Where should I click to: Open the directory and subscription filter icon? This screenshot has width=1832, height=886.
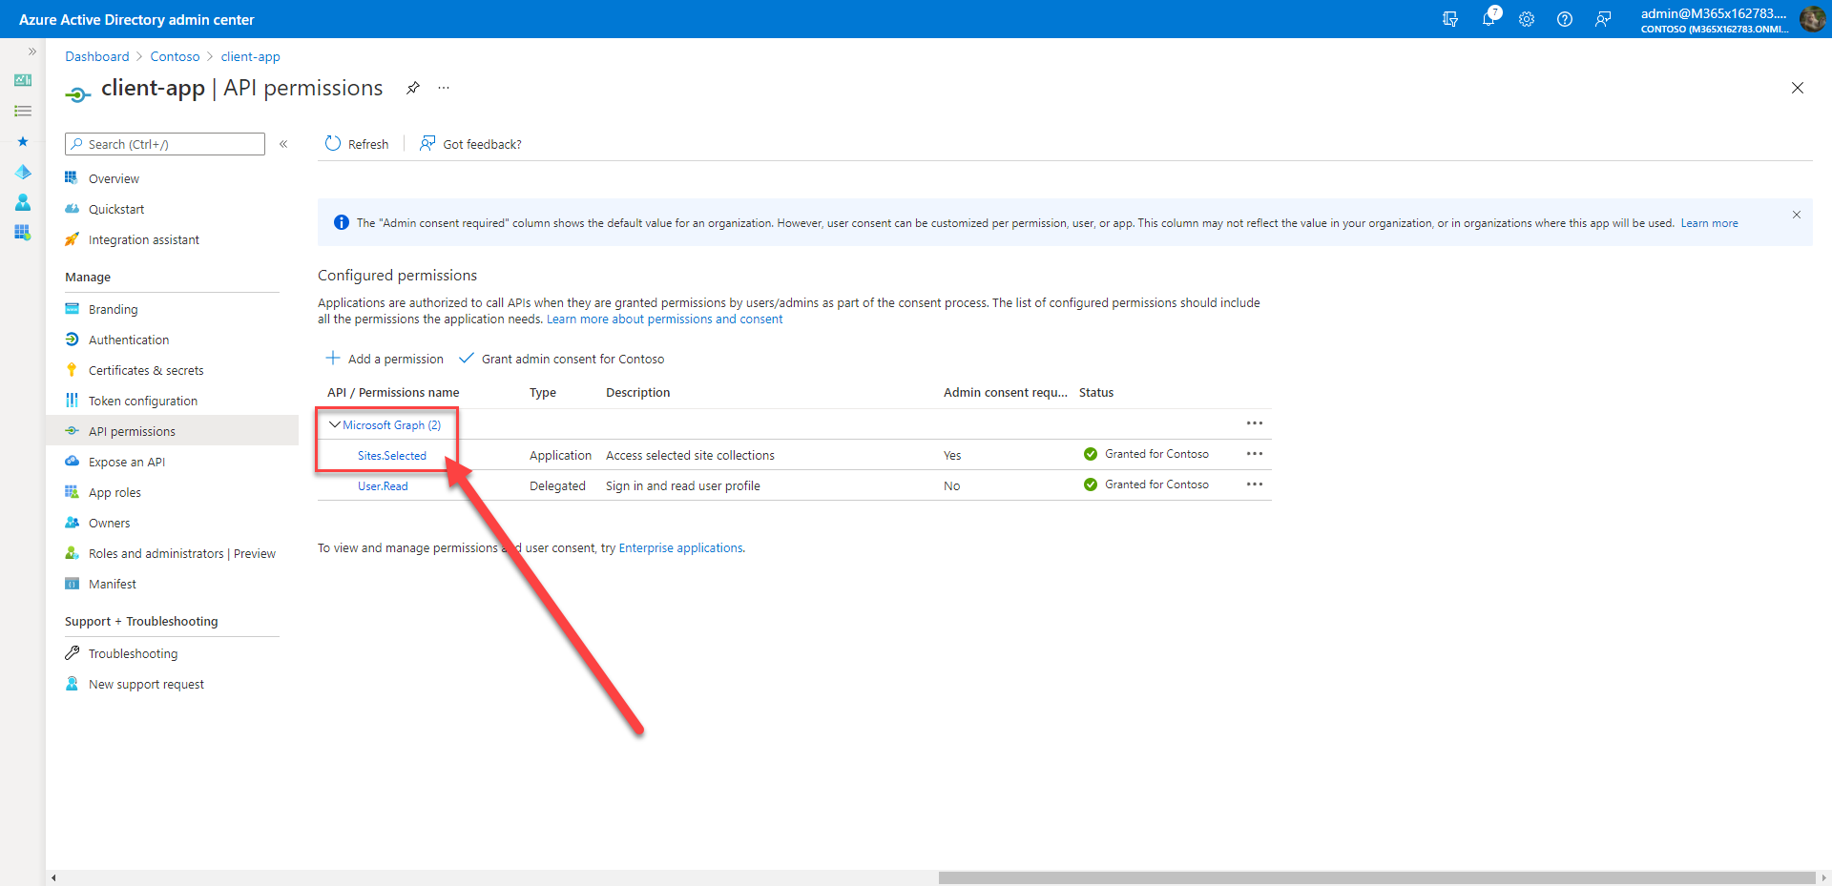(x=1450, y=19)
